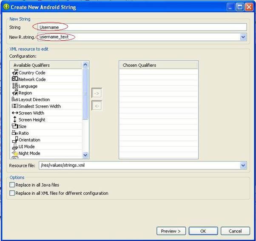Select Ratio qualifier row

(46, 133)
